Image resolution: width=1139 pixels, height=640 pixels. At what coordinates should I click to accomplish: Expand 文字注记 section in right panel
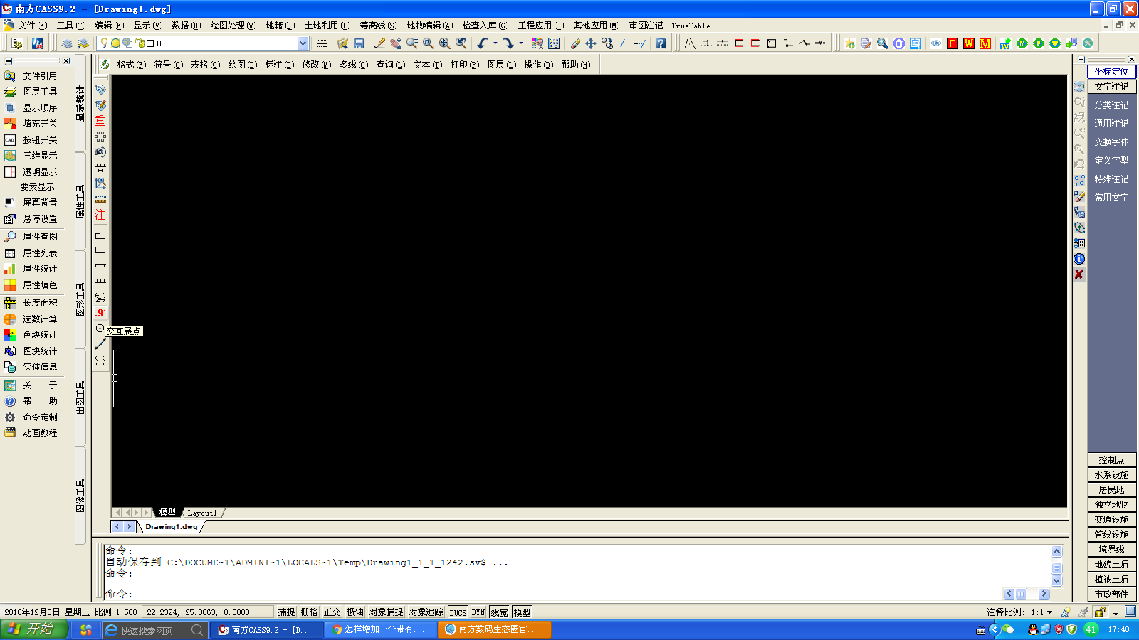(x=1111, y=87)
